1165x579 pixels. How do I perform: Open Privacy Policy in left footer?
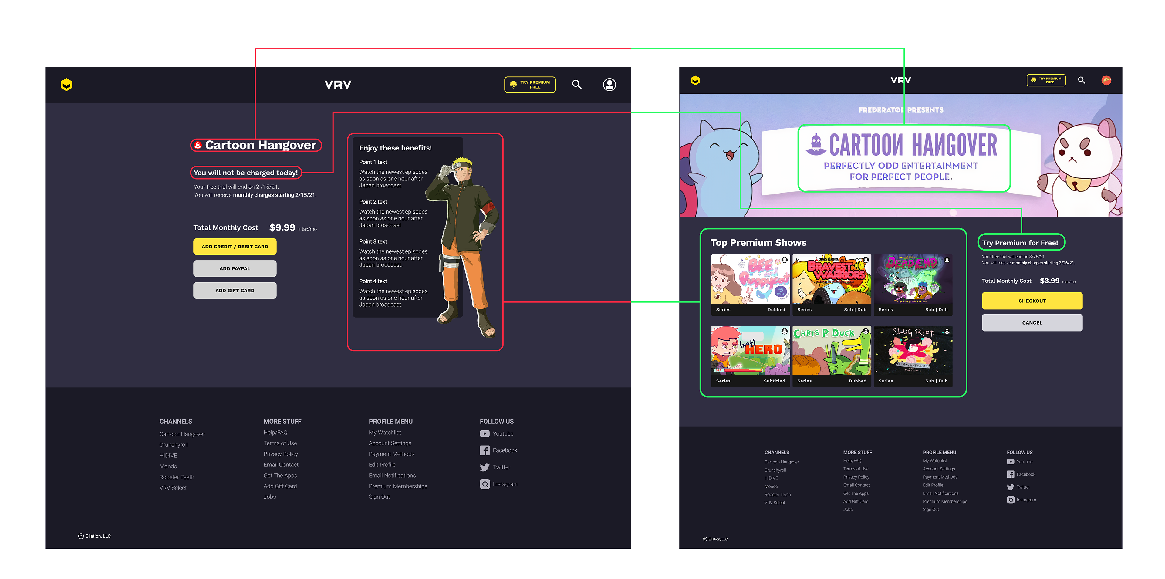(x=280, y=454)
